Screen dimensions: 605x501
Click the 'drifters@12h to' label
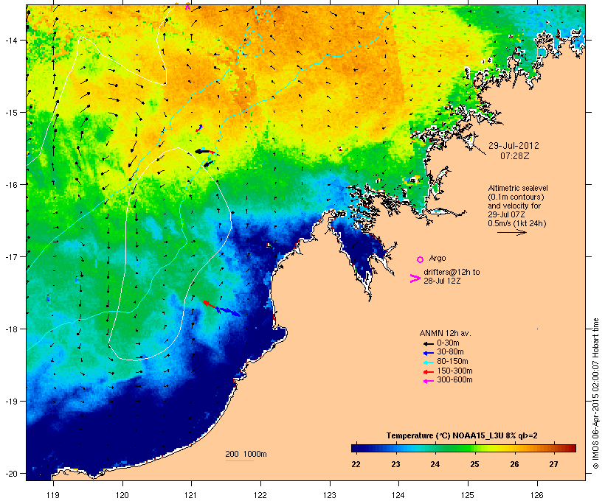[452, 272]
